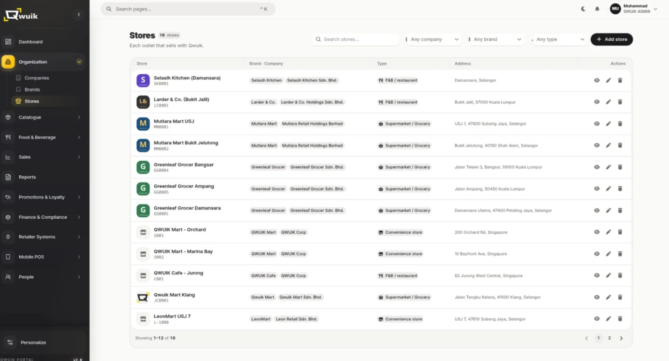This screenshot has height=361, width=669.
Task: Collapse the Organization menu section
Action: (43, 62)
